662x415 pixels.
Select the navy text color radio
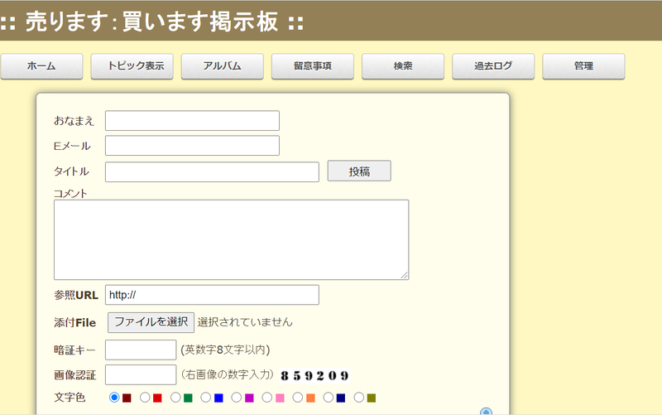tap(329, 398)
